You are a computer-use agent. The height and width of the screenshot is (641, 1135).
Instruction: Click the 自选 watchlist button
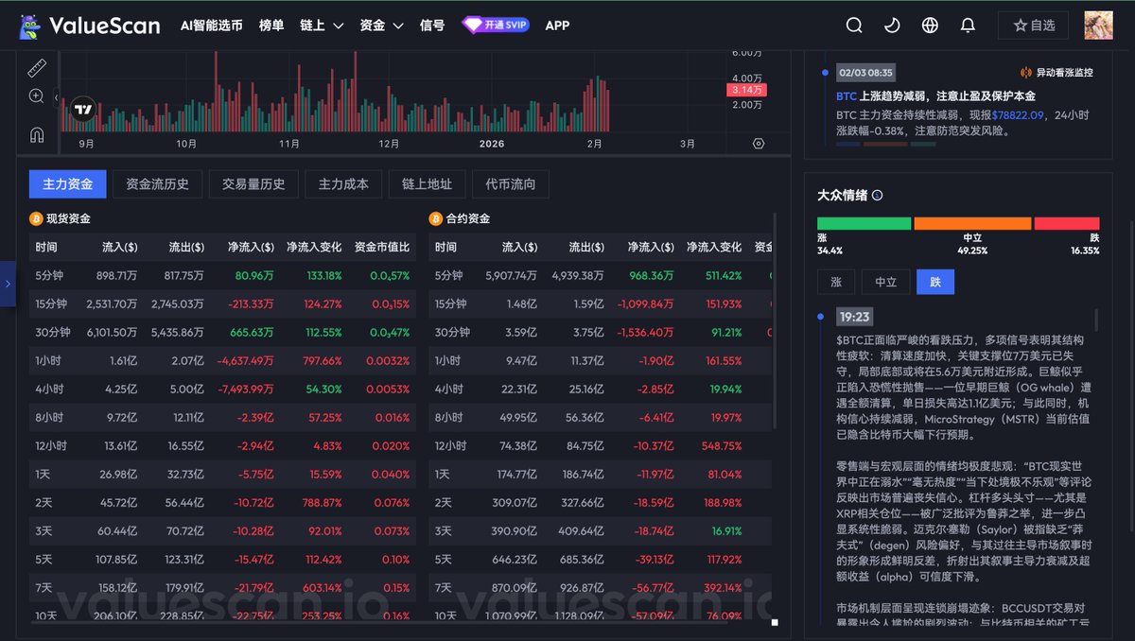[1034, 26]
